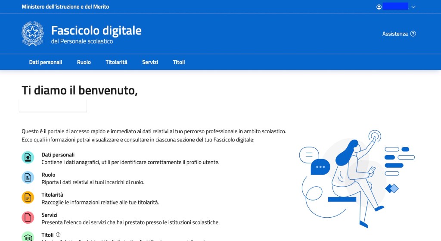Open the Titoli navigation tab
The width and height of the screenshot is (441, 241).
(179, 62)
